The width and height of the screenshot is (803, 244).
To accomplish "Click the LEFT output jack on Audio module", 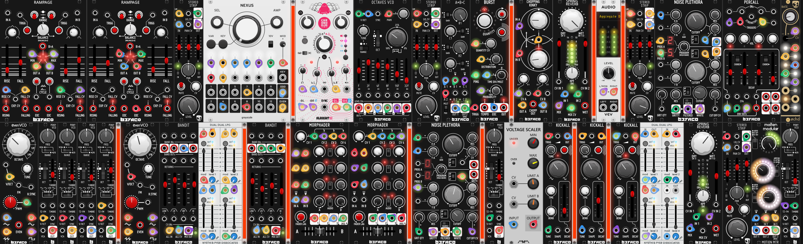I will pos(603,107).
